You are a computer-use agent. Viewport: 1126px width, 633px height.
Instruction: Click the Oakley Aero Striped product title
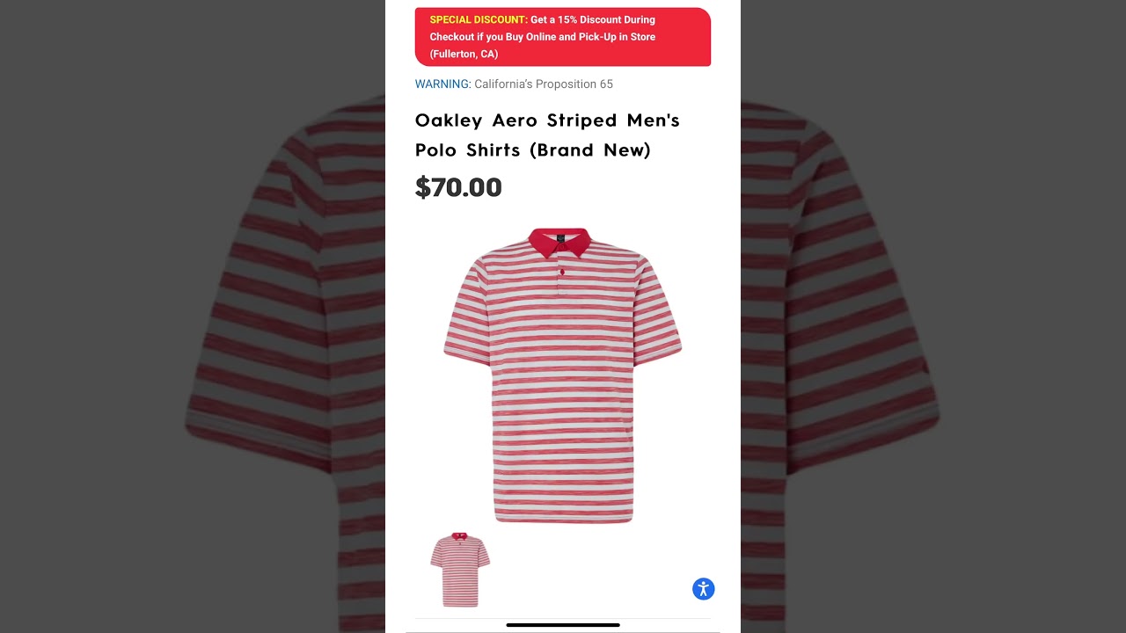point(547,135)
